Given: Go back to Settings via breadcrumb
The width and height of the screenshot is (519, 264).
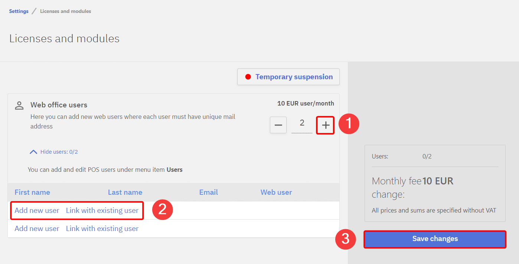Looking at the screenshot, I should click(19, 11).
